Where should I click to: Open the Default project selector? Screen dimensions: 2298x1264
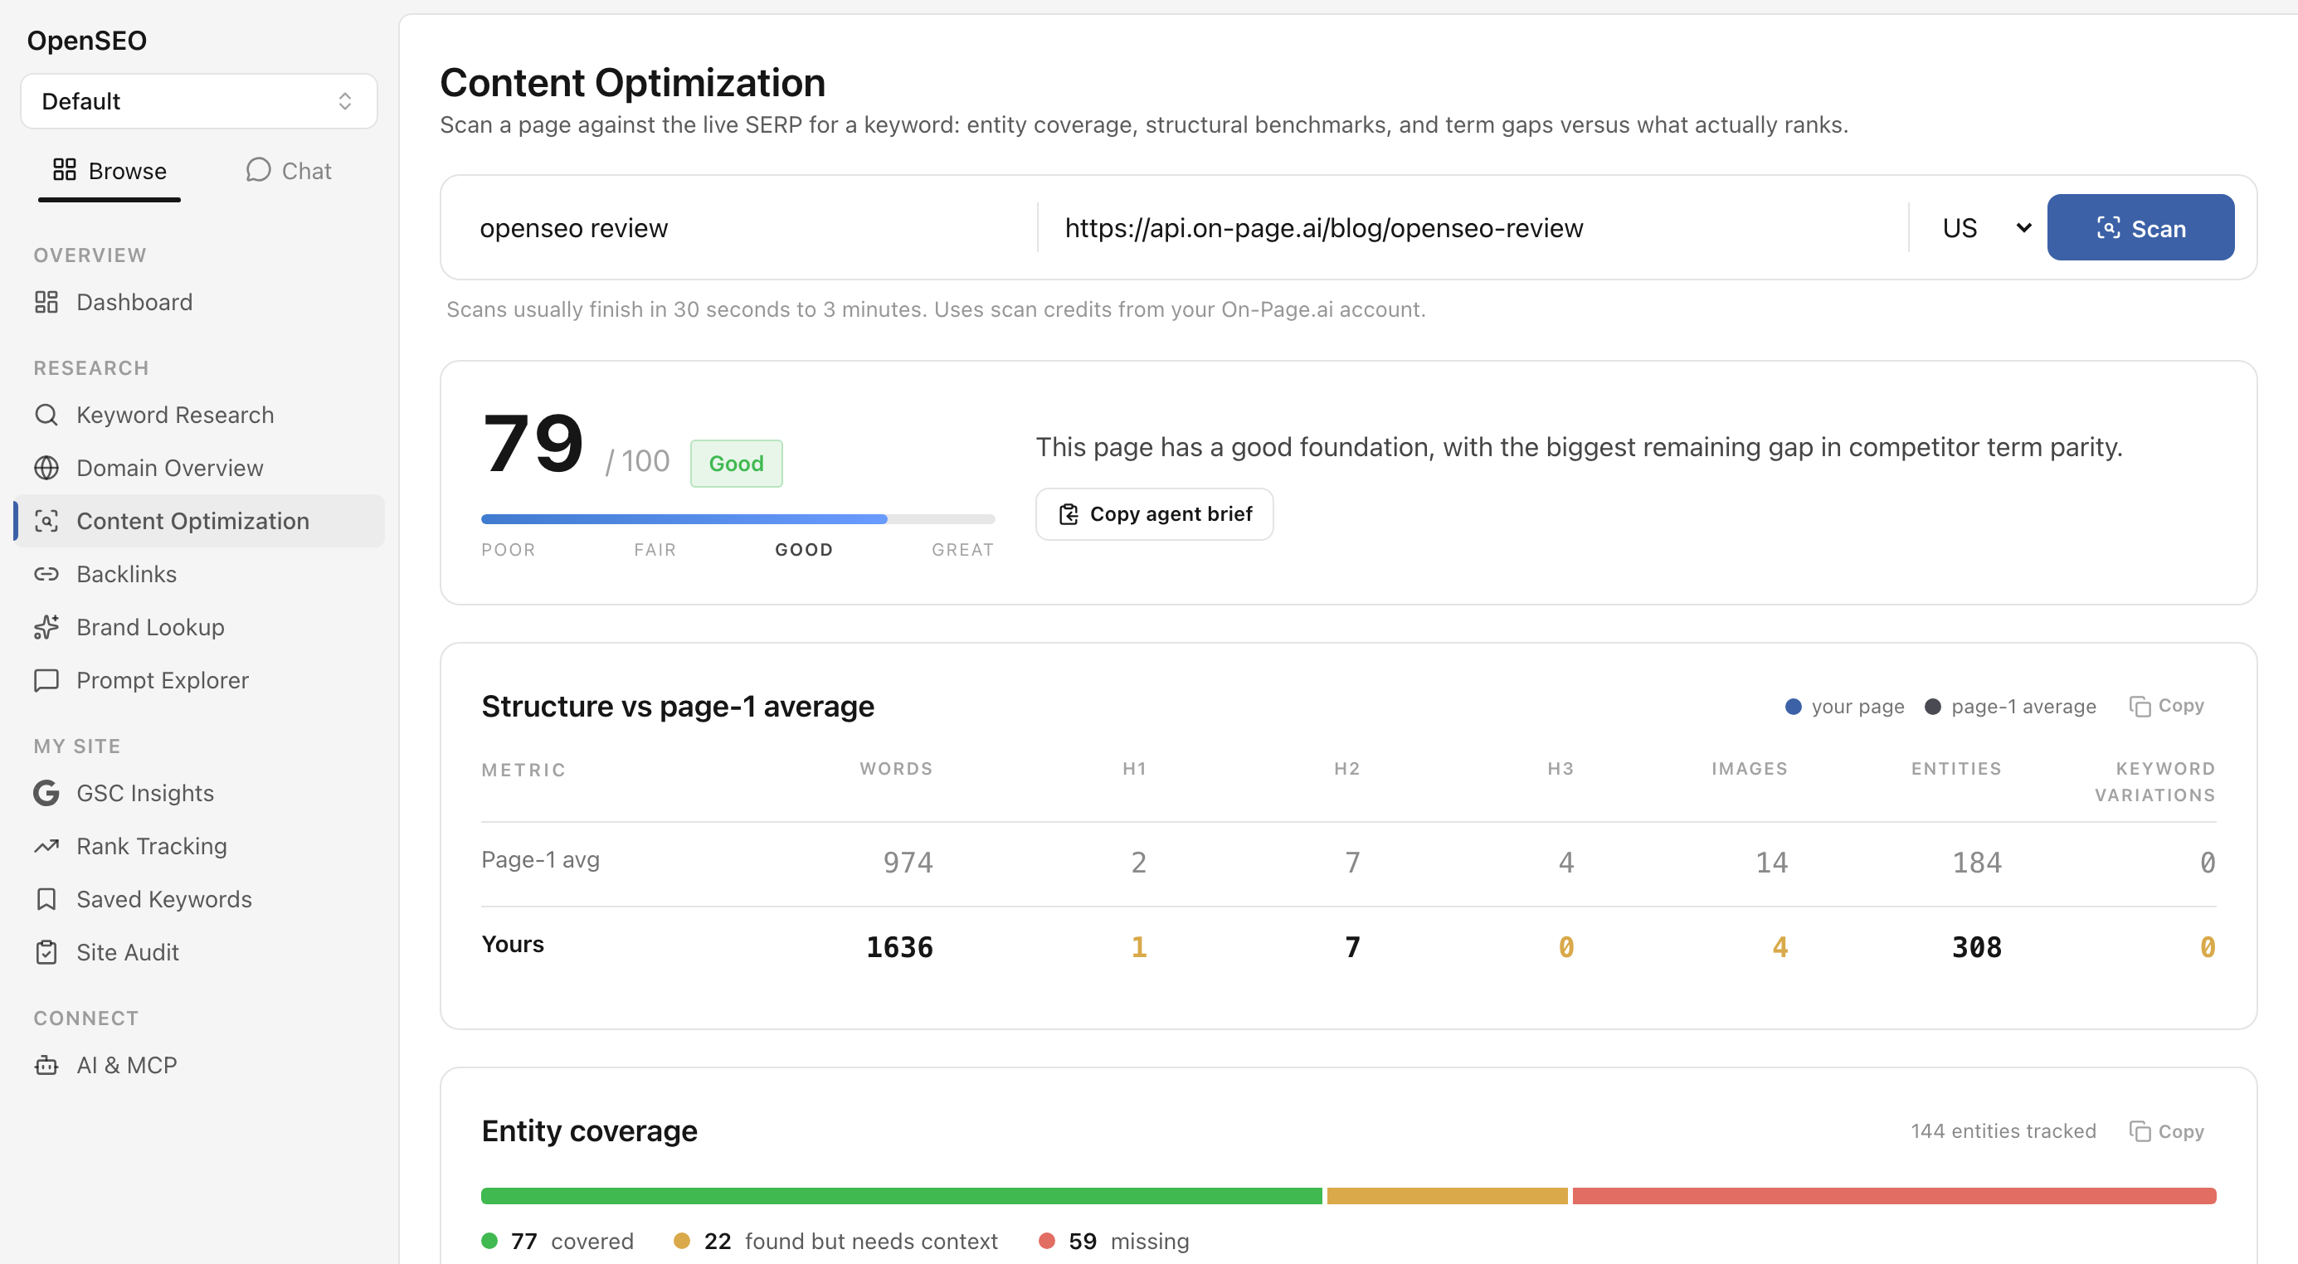[x=199, y=102]
